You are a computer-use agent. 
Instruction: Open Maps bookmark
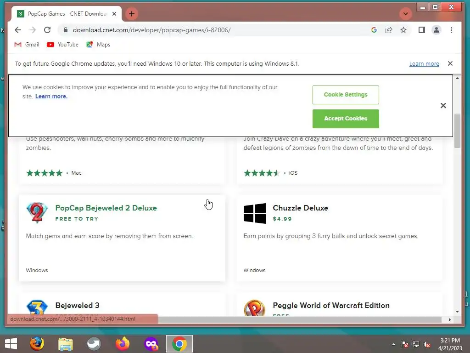[98, 45]
